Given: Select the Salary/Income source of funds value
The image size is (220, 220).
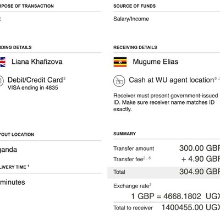Looking at the screenshot, I should [131, 19].
